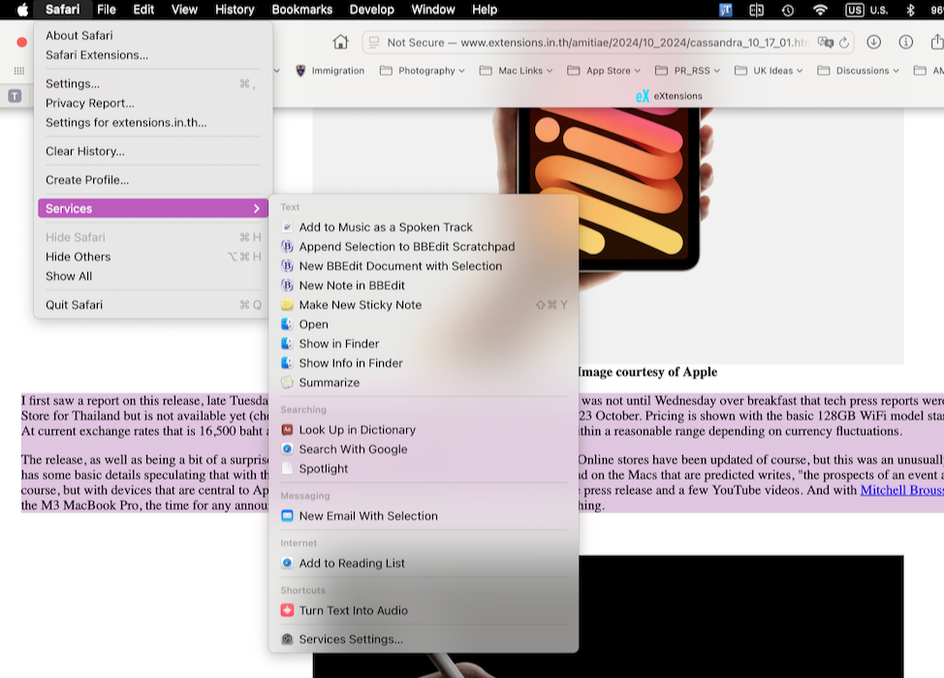Click the US input source icon
This screenshot has width=944, height=678.
[854, 10]
